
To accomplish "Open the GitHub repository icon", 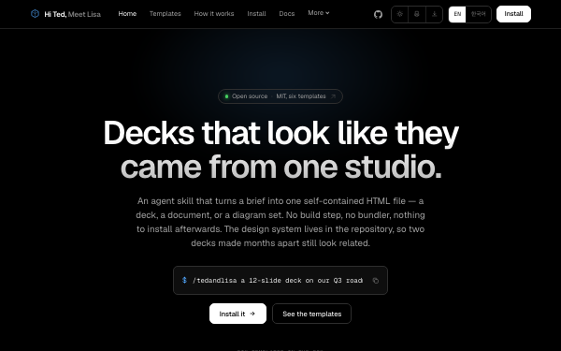I will 378,14.
